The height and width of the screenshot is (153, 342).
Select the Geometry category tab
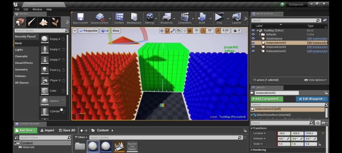(x=21, y=69)
